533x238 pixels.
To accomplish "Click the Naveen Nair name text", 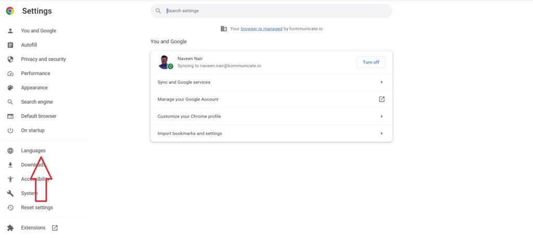I will (x=190, y=58).
